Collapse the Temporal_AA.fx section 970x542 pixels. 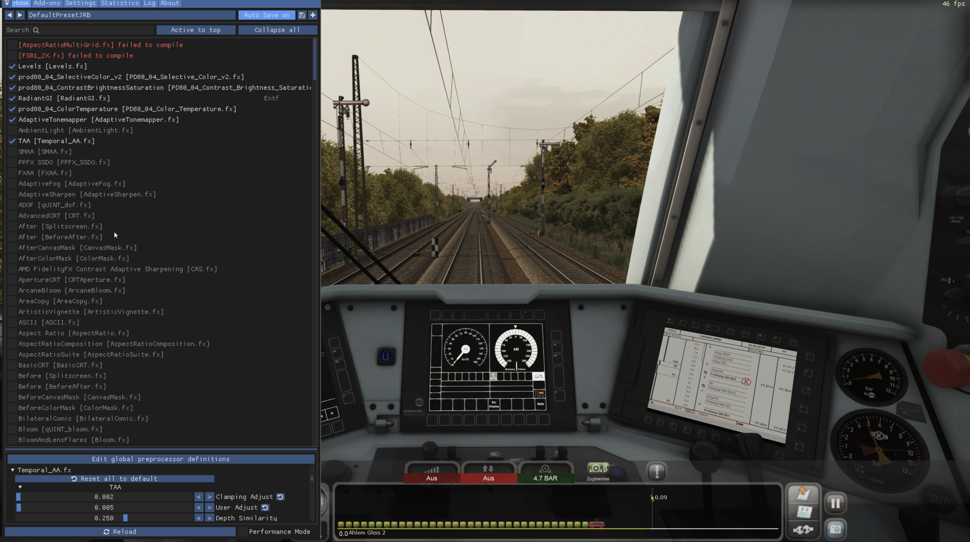[x=13, y=470]
